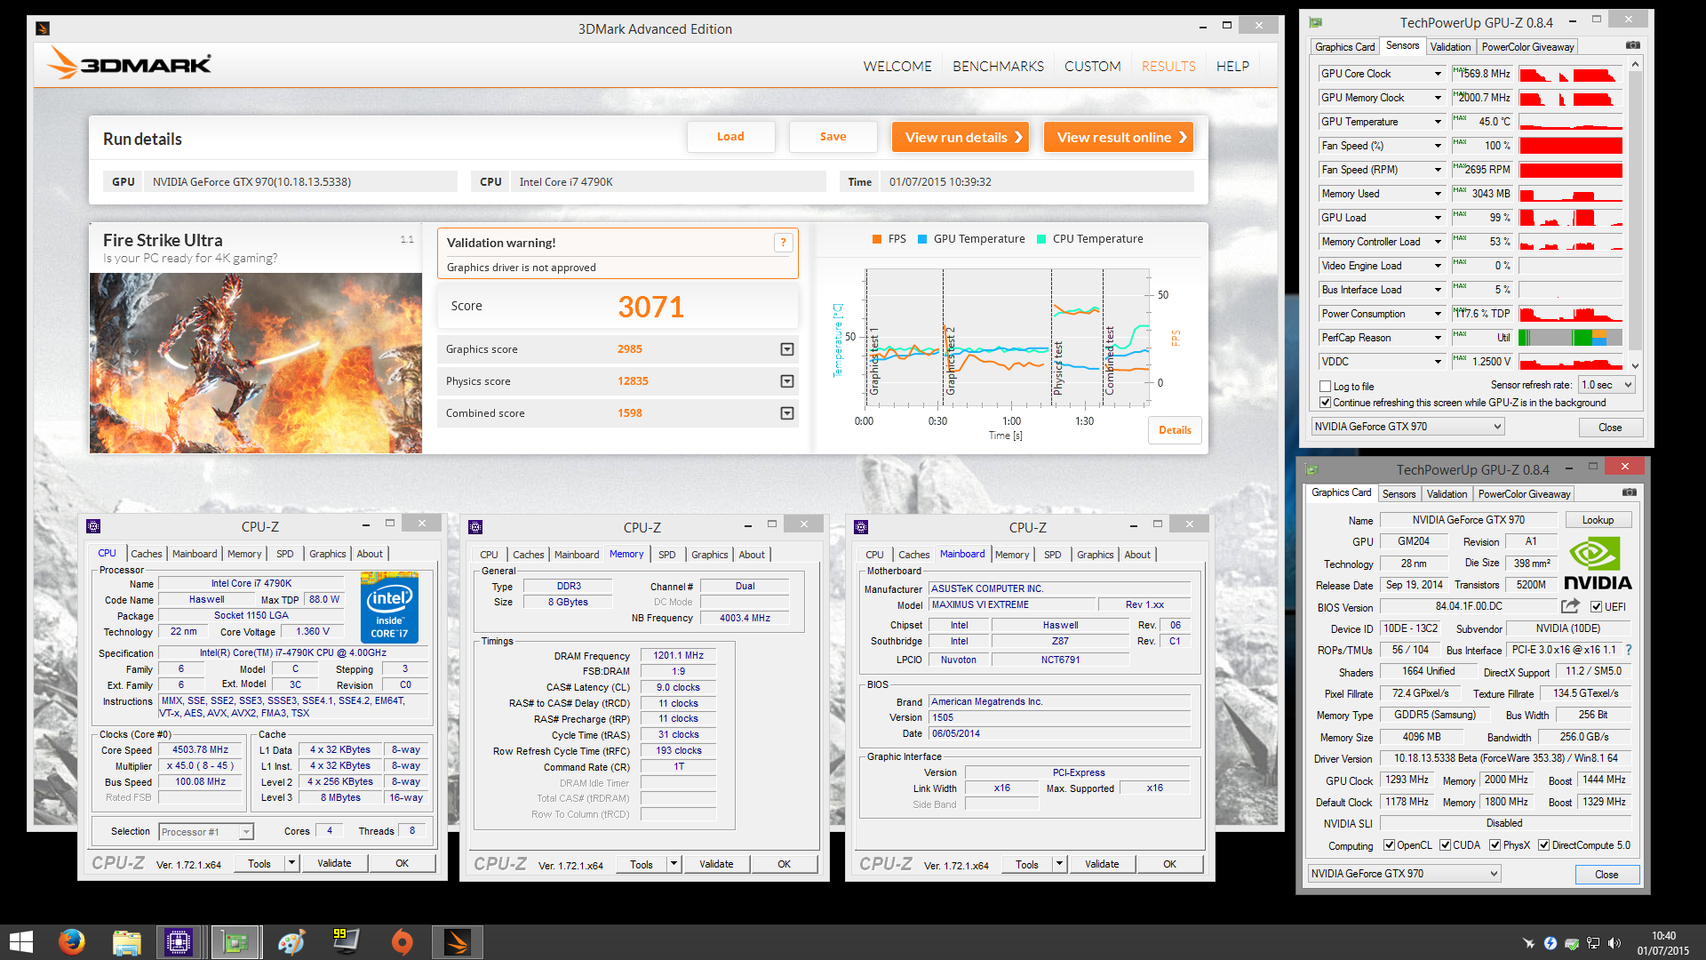Screen dimensions: 1706x960
Task: Open PowerColor Giveaway tab in GPU-Z Graphics Card window
Action: click(1524, 494)
